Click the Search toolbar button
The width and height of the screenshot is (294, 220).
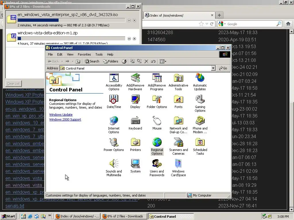92,61
